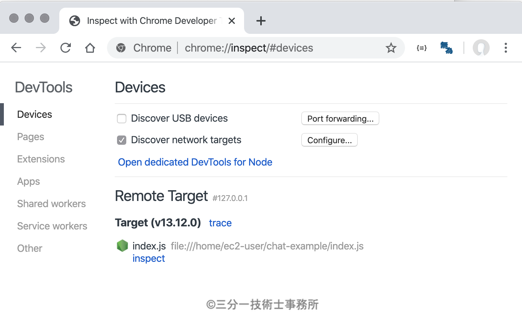
Task: Bookmark this page with the star icon
Action: point(391,48)
